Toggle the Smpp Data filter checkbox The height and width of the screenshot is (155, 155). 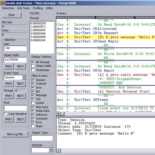(x=33, y=111)
